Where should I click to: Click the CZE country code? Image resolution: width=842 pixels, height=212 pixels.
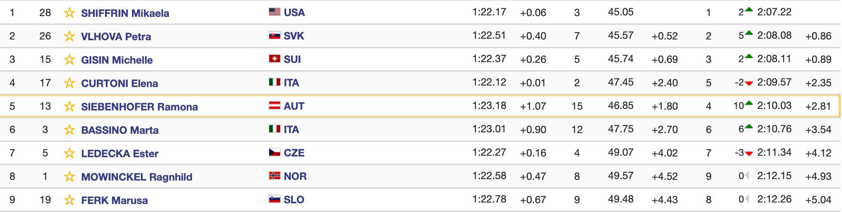click(294, 153)
